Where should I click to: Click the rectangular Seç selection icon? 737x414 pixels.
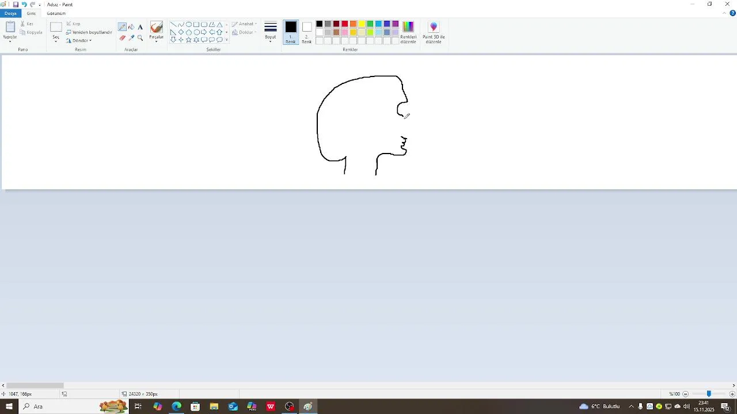[x=56, y=27]
